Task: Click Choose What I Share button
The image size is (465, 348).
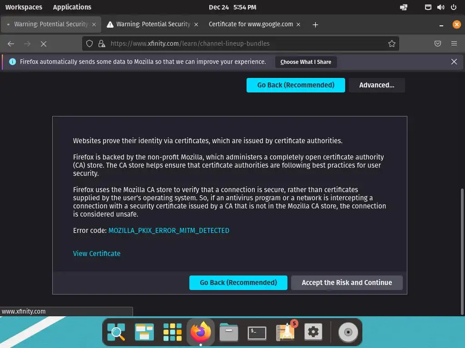Action: 306,62
